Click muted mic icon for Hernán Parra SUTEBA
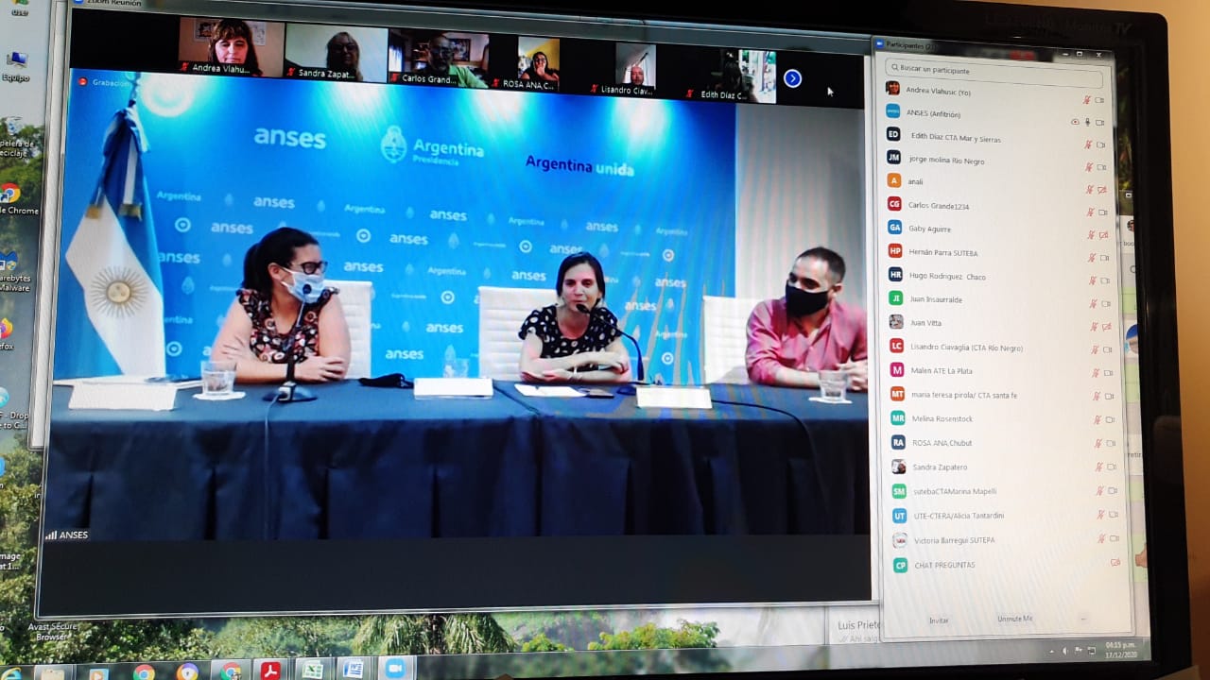 click(x=1092, y=258)
